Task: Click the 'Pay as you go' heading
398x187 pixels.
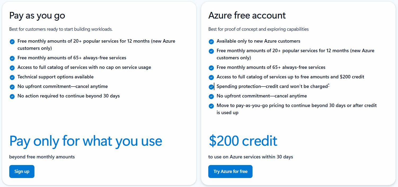Action: [37, 16]
